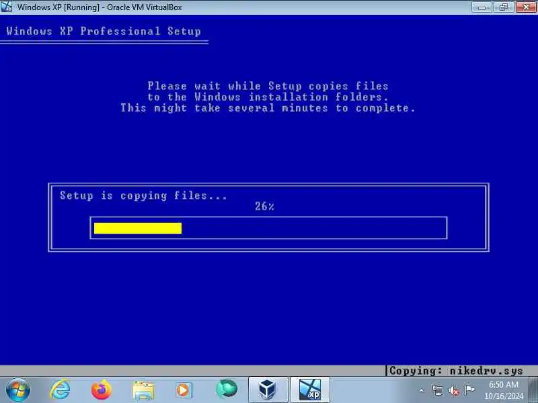
Task: Click Show Desktop strip beside the clock
Action: click(533, 390)
